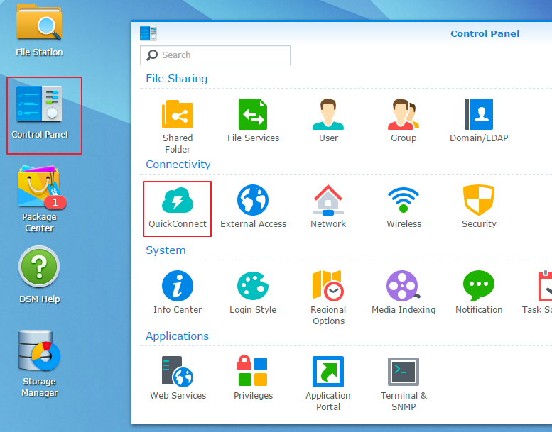552x432 pixels.
Task: Click the Applications section heading
Action: [x=177, y=336]
